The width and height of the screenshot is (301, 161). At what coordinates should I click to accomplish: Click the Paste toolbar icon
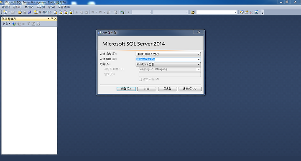click(87, 12)
